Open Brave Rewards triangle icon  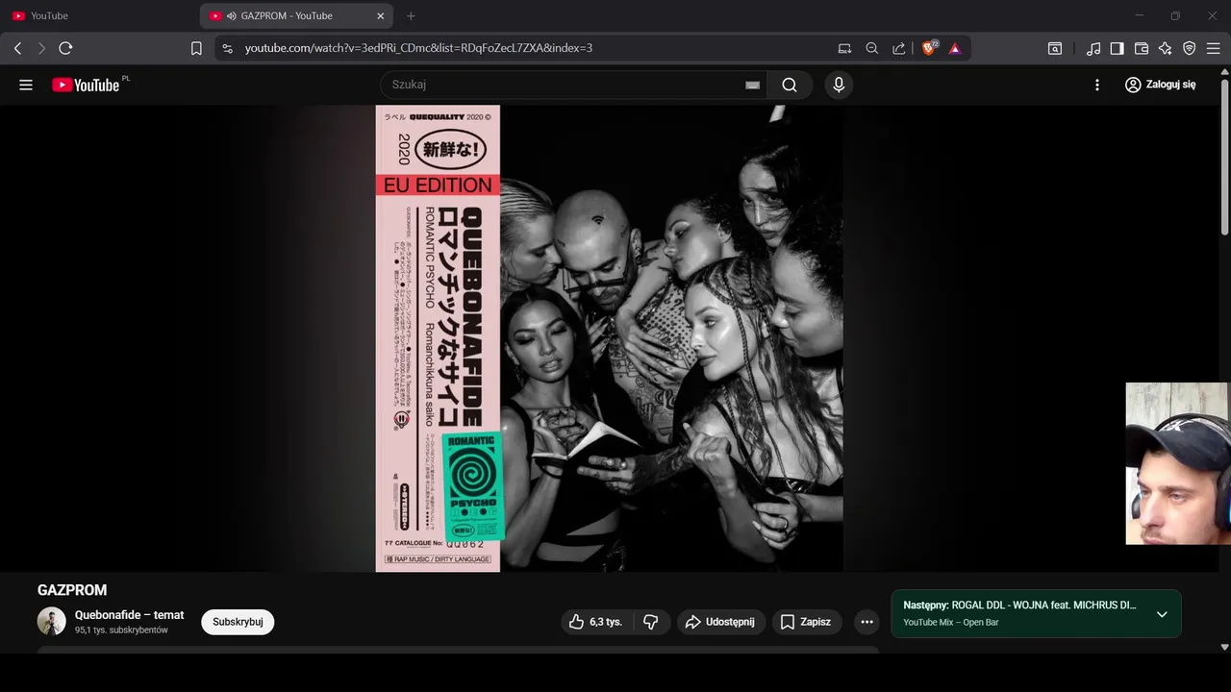point(955,48)
